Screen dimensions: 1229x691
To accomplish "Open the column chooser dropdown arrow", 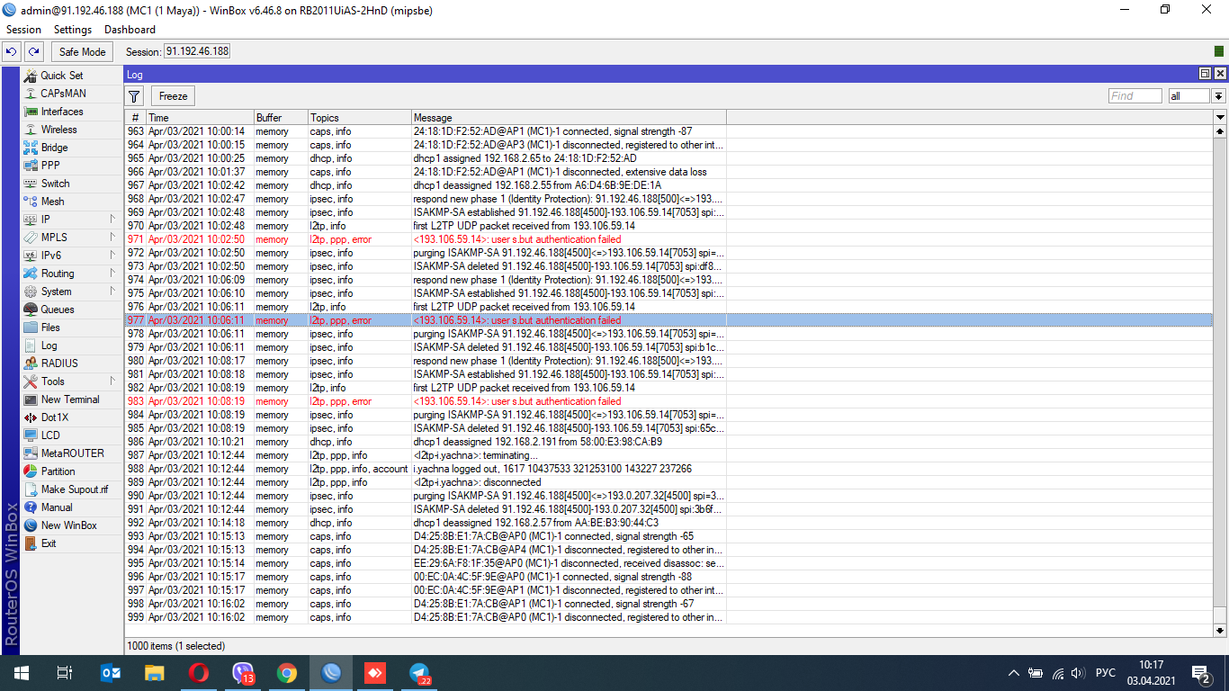I will [1220, 118].
